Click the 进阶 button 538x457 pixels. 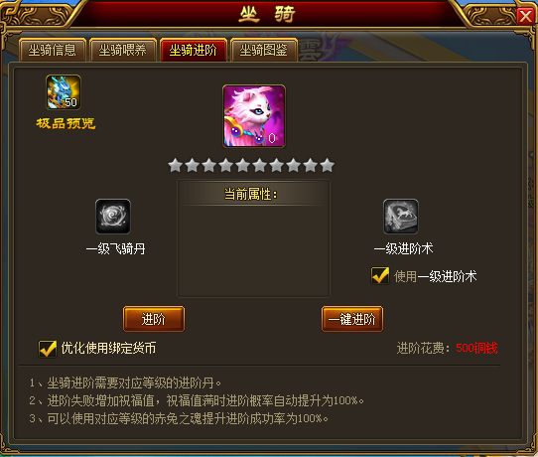[154, 319]
